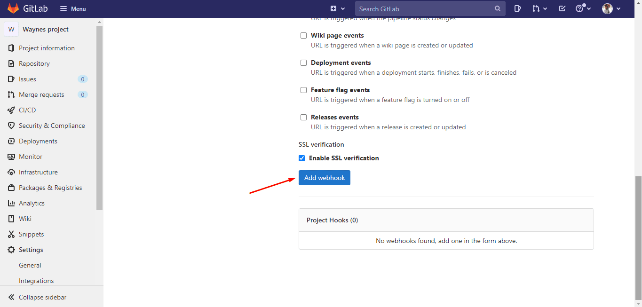Viewport: 642px width, 307px height.
Task: Collapse sidebar using bottom link
Action: (42, 297)
